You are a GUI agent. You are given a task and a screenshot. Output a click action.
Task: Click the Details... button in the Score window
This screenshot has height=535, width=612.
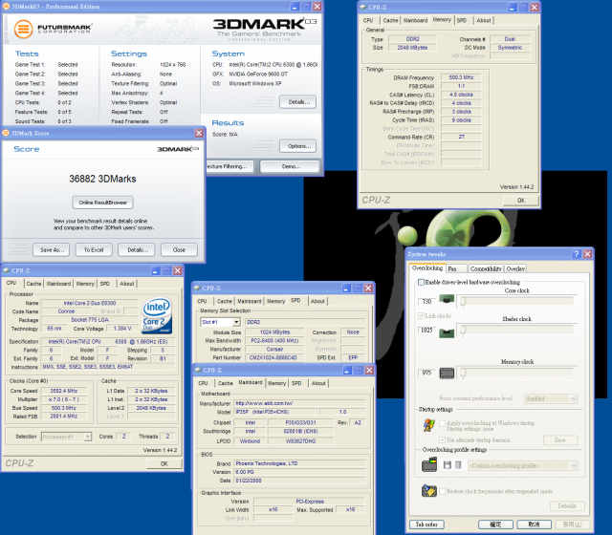[137, 250]
